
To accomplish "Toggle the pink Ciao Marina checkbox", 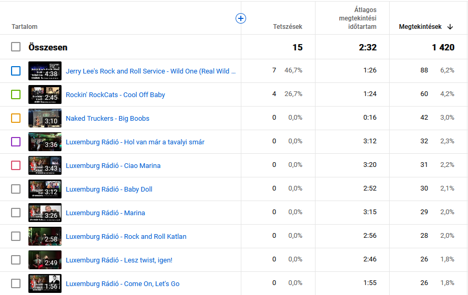I will coord(16,165).
